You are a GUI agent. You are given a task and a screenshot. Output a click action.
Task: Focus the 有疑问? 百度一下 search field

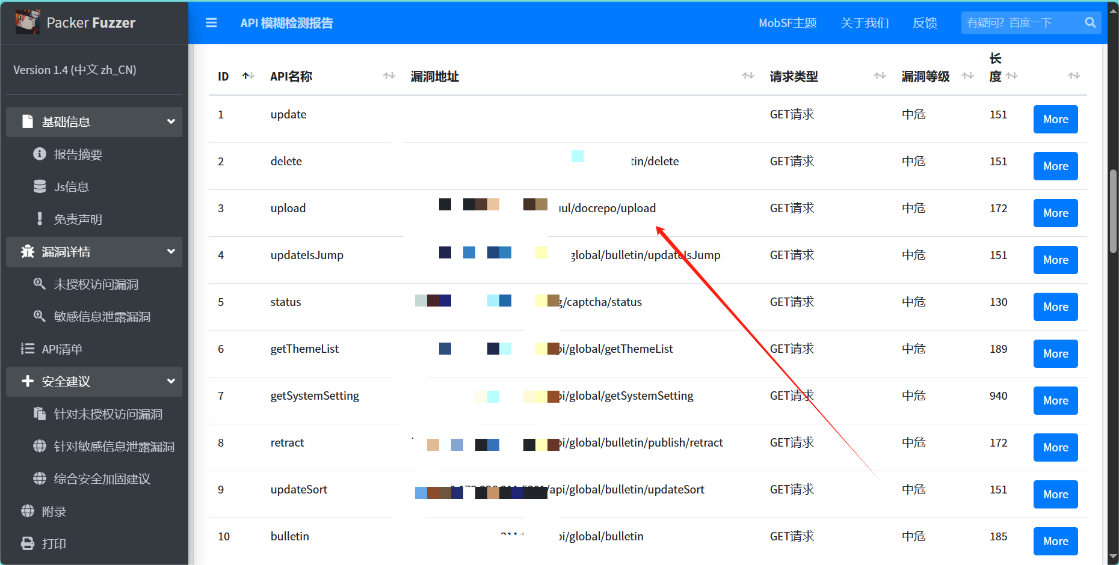pyautogui.click(x=1022, y=23)
